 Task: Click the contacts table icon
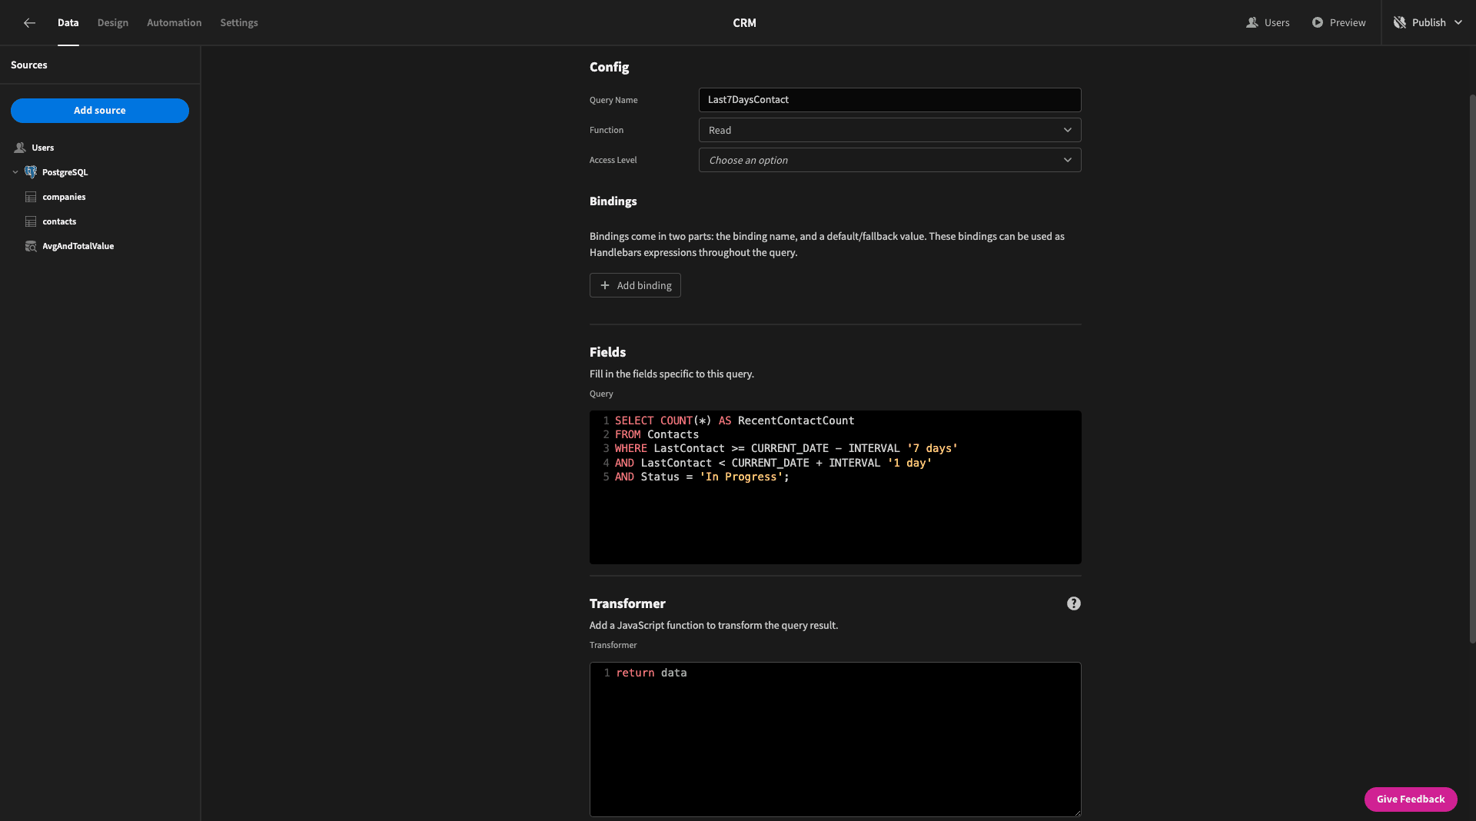(31, 221)
